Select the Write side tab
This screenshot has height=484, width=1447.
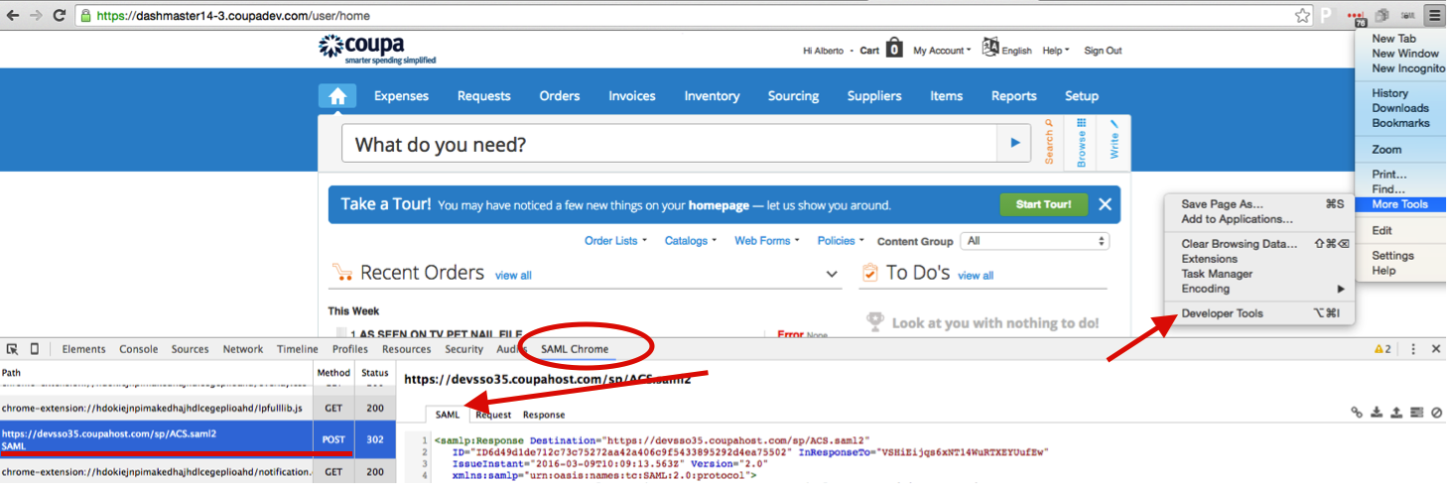pos(1114,140)
